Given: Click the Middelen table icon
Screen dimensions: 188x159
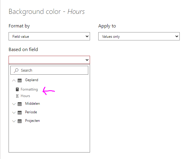Looking at the screenshot, I should [x=20, y=104].
